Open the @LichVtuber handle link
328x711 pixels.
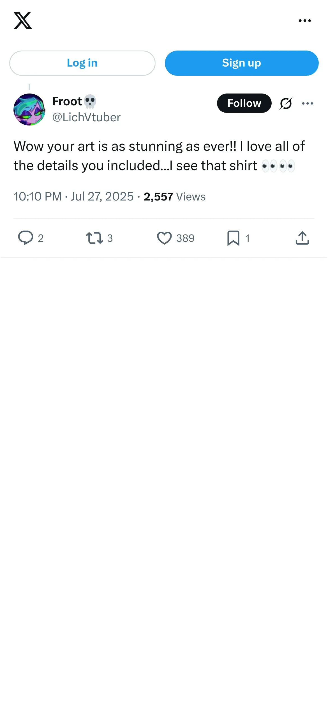point(86,117)
